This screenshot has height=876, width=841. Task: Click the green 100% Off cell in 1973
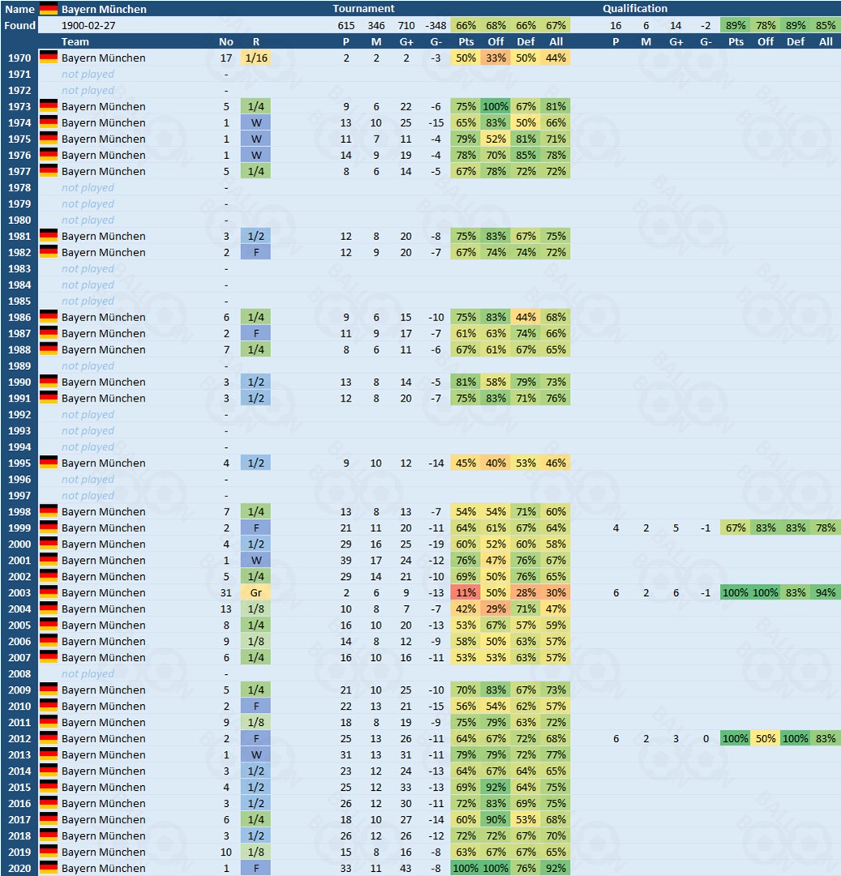pyautogui.click(x=496, y=106)
